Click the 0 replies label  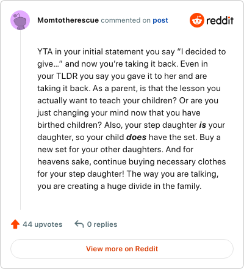pyautogui.click(x=102, y=224)
